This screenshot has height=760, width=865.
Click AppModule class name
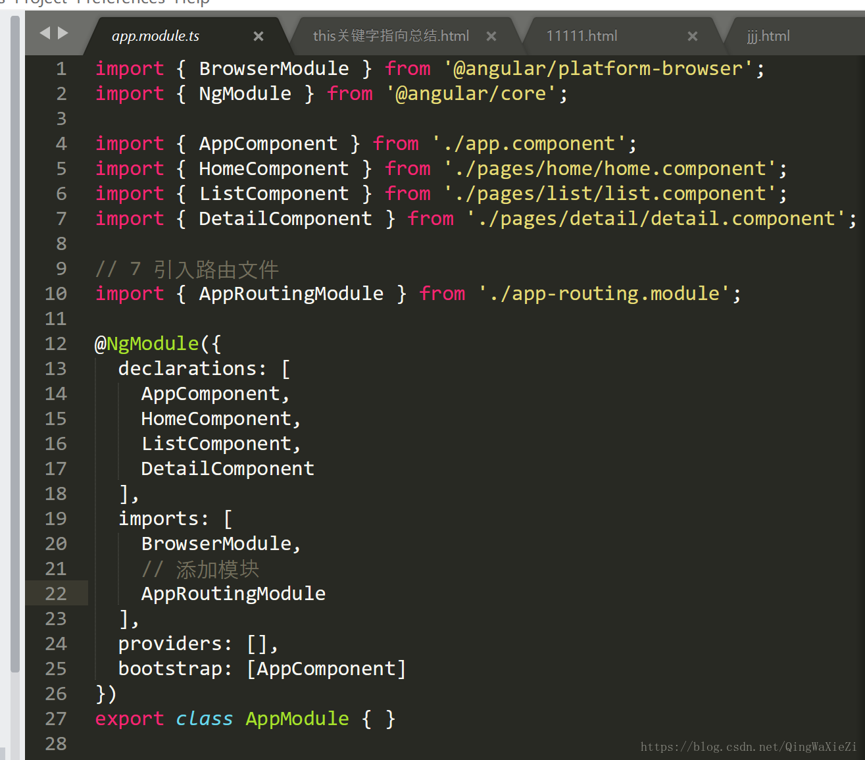click(297, 719)
